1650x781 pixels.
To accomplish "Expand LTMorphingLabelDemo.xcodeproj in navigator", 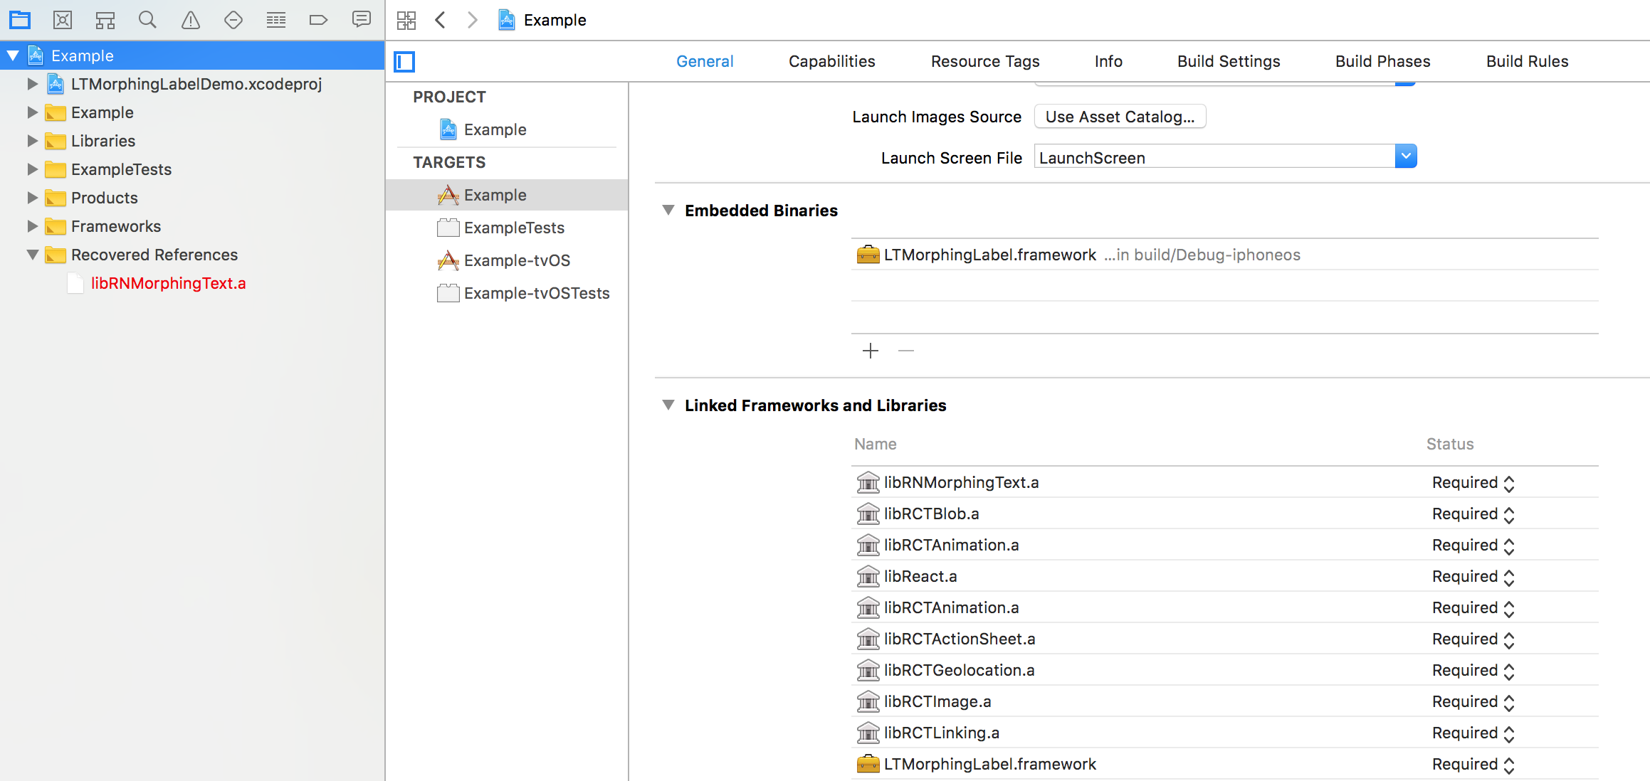I will [32, 84].
